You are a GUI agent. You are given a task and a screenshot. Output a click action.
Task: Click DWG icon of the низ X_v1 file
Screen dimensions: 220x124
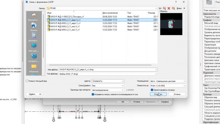[49, 26]
